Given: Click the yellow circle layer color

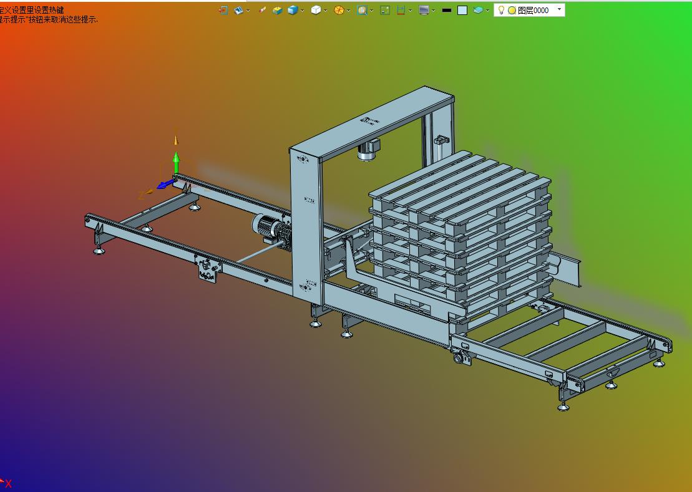Looking at the screenshot, I should pyautogui.click(x=512, y=11).
